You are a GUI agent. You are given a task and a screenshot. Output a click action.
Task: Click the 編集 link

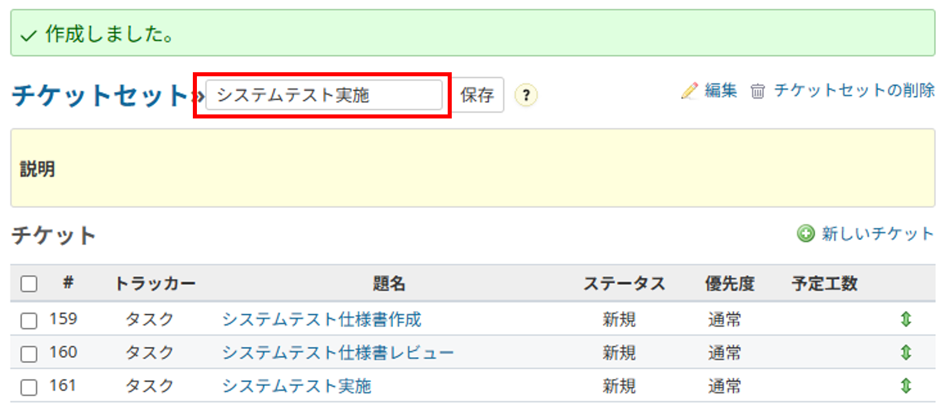[x=720, y=91]
